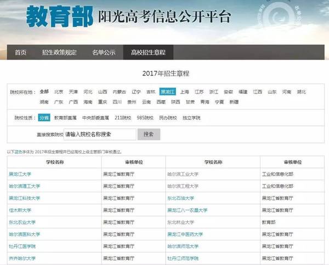Filter schools by 广东
329x265 pixels.
[59, 102]
